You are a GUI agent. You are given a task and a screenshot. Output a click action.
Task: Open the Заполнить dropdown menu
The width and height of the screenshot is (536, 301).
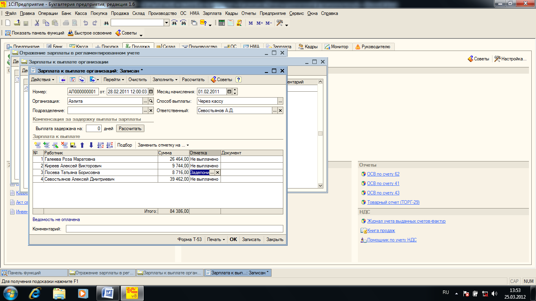coord(165,80)
